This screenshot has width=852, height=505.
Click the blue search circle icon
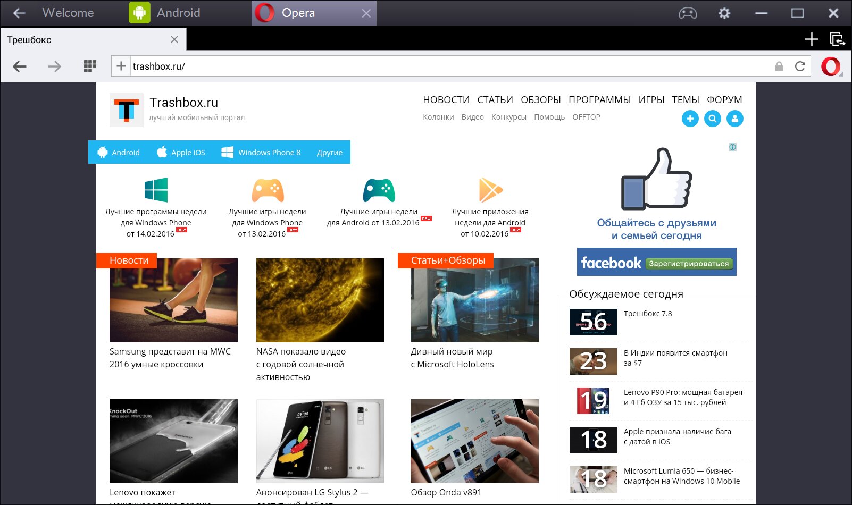pos(713,119)
